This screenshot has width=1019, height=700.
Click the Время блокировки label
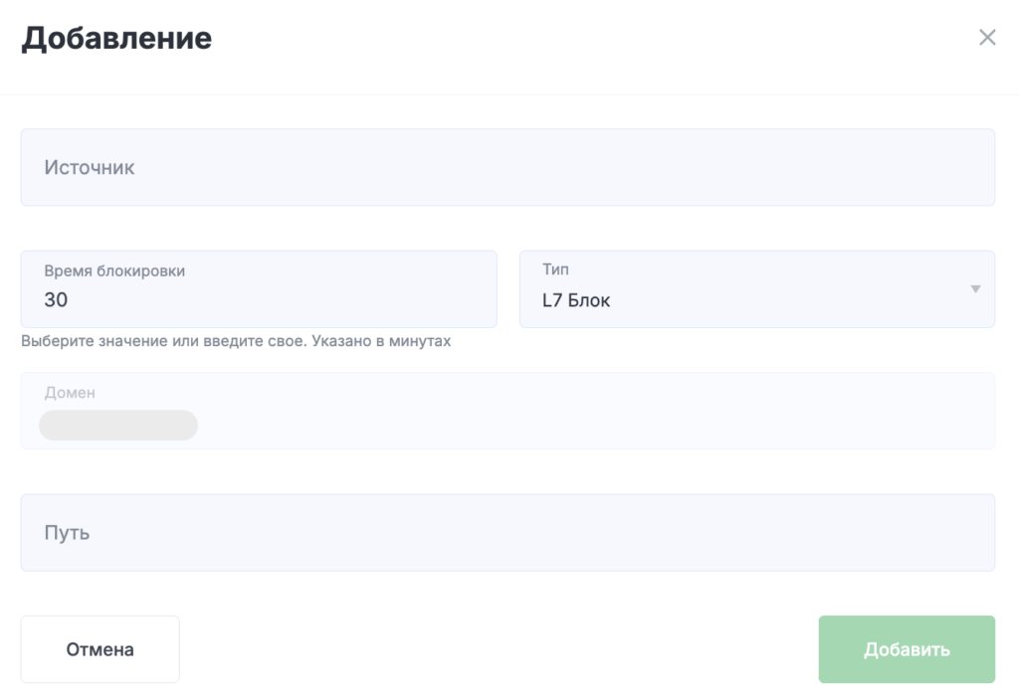coord(114,270)
